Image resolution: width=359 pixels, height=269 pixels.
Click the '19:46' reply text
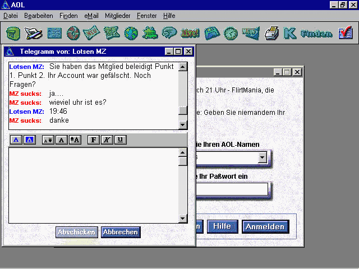[58, 112]
